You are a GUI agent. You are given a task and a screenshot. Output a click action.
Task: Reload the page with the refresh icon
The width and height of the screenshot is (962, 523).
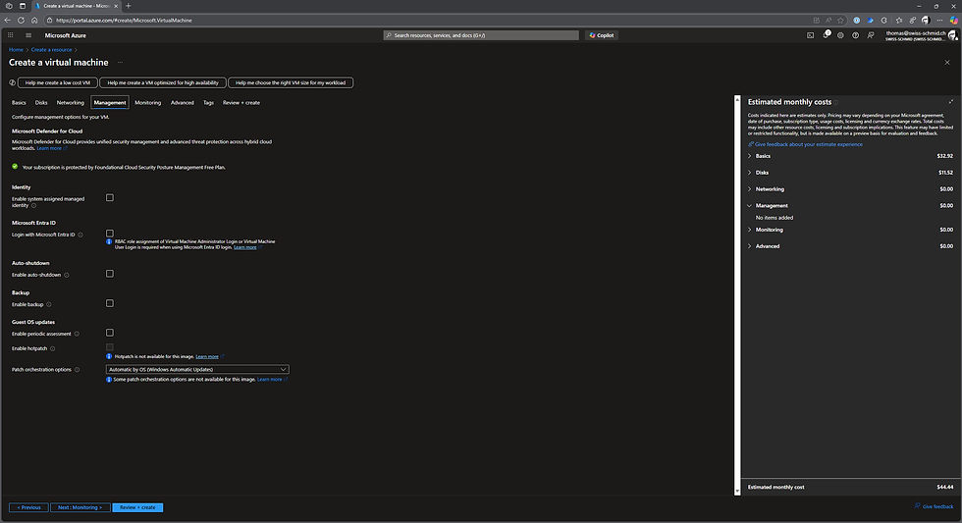pyautogui.click(x=21, y=21)
